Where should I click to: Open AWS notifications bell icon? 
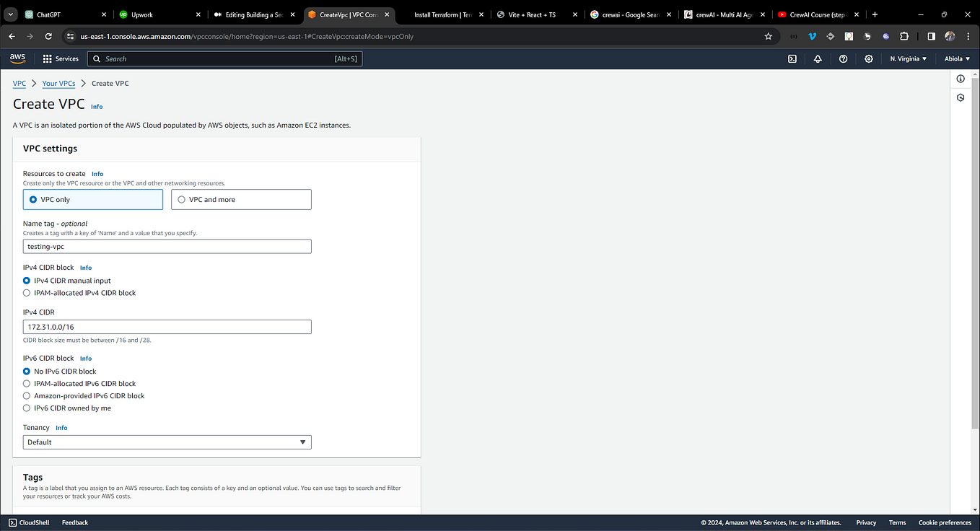pyautogui.click(x=818, y=58)
